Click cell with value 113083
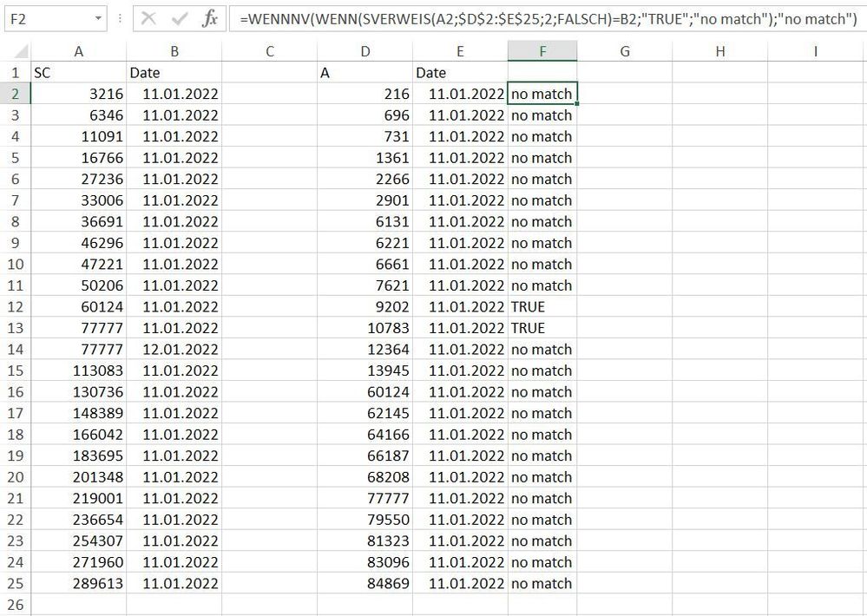This screenshot has height=616, width=867. tap(78, 370)
